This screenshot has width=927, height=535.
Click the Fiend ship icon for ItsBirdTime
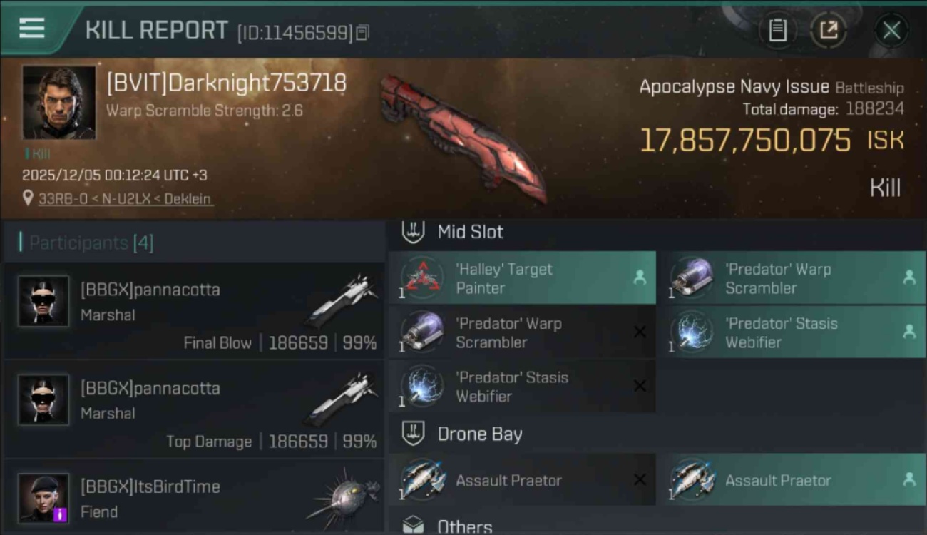[342, 499]
